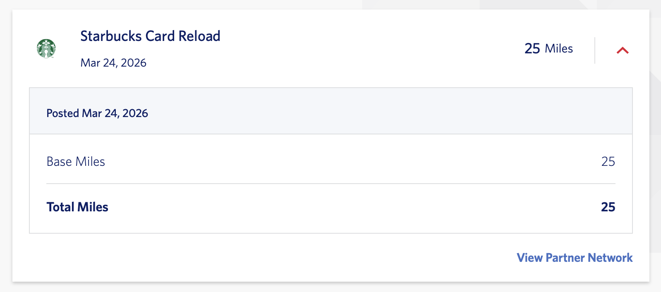Click the divider between miles and chevron
The width and height of the screenshot is (661, 292).
[594, 50]
